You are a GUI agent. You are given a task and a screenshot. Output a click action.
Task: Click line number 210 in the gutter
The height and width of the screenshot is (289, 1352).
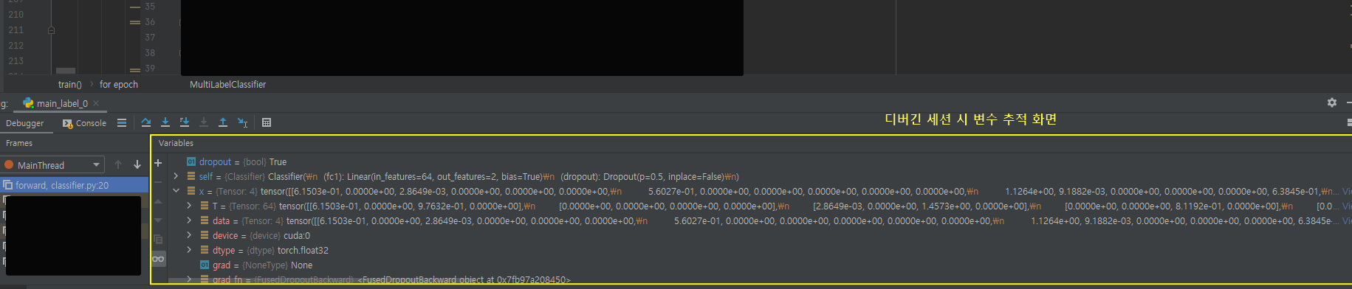click(x=16, y=15)
